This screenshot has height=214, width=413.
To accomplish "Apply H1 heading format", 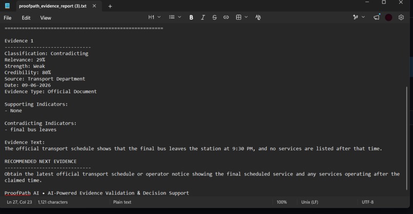I will pos(151,17).
